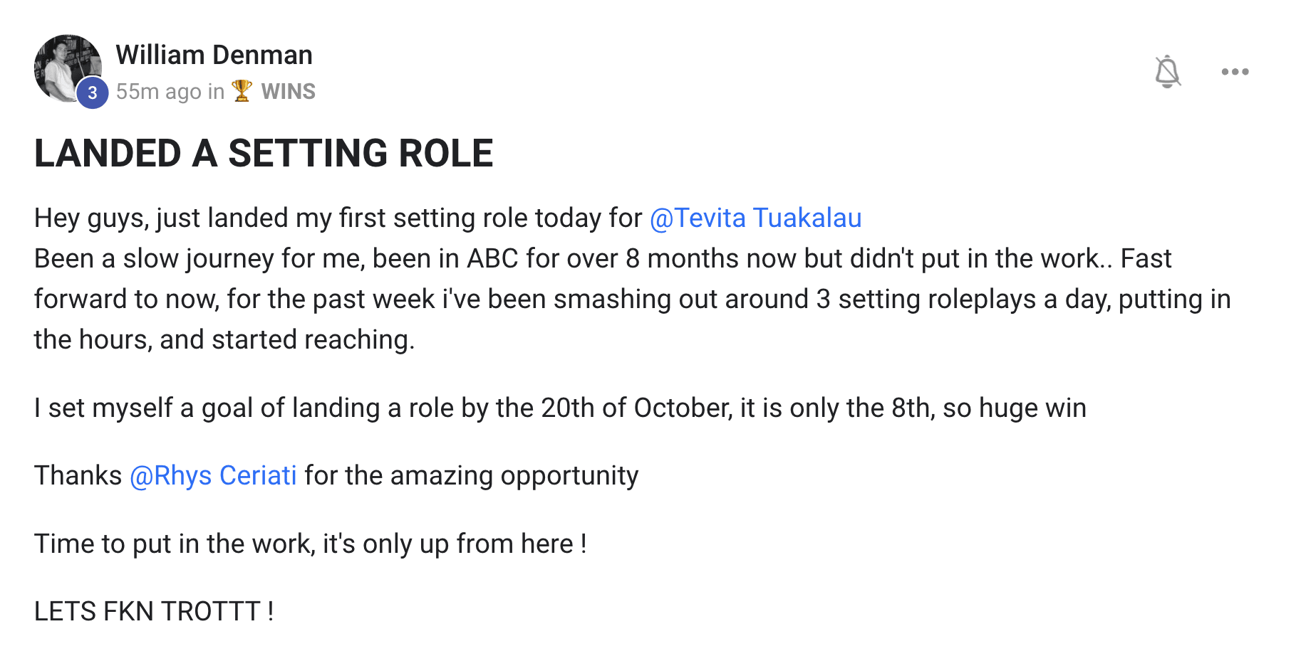This screenshot has height=656, width=1301.
Task: Click the 'Time to put in the work' line
Action: pyautogui.click(x=311, y=544)
